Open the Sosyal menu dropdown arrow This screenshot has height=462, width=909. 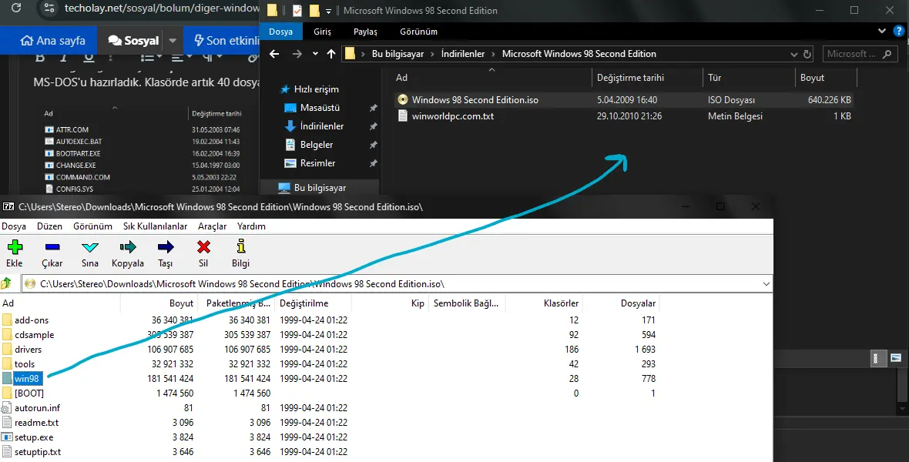click(173, 41)
